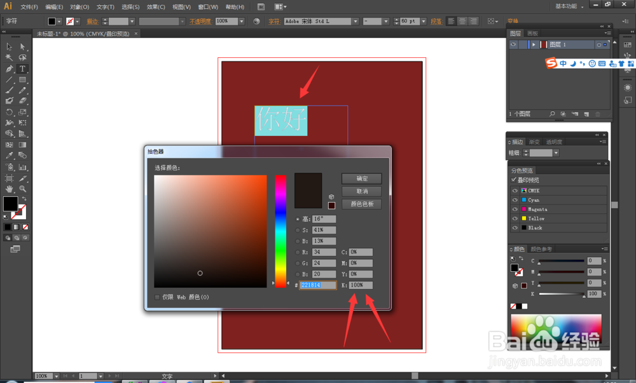
Task: Select the R red radio button
Action: 298,252
